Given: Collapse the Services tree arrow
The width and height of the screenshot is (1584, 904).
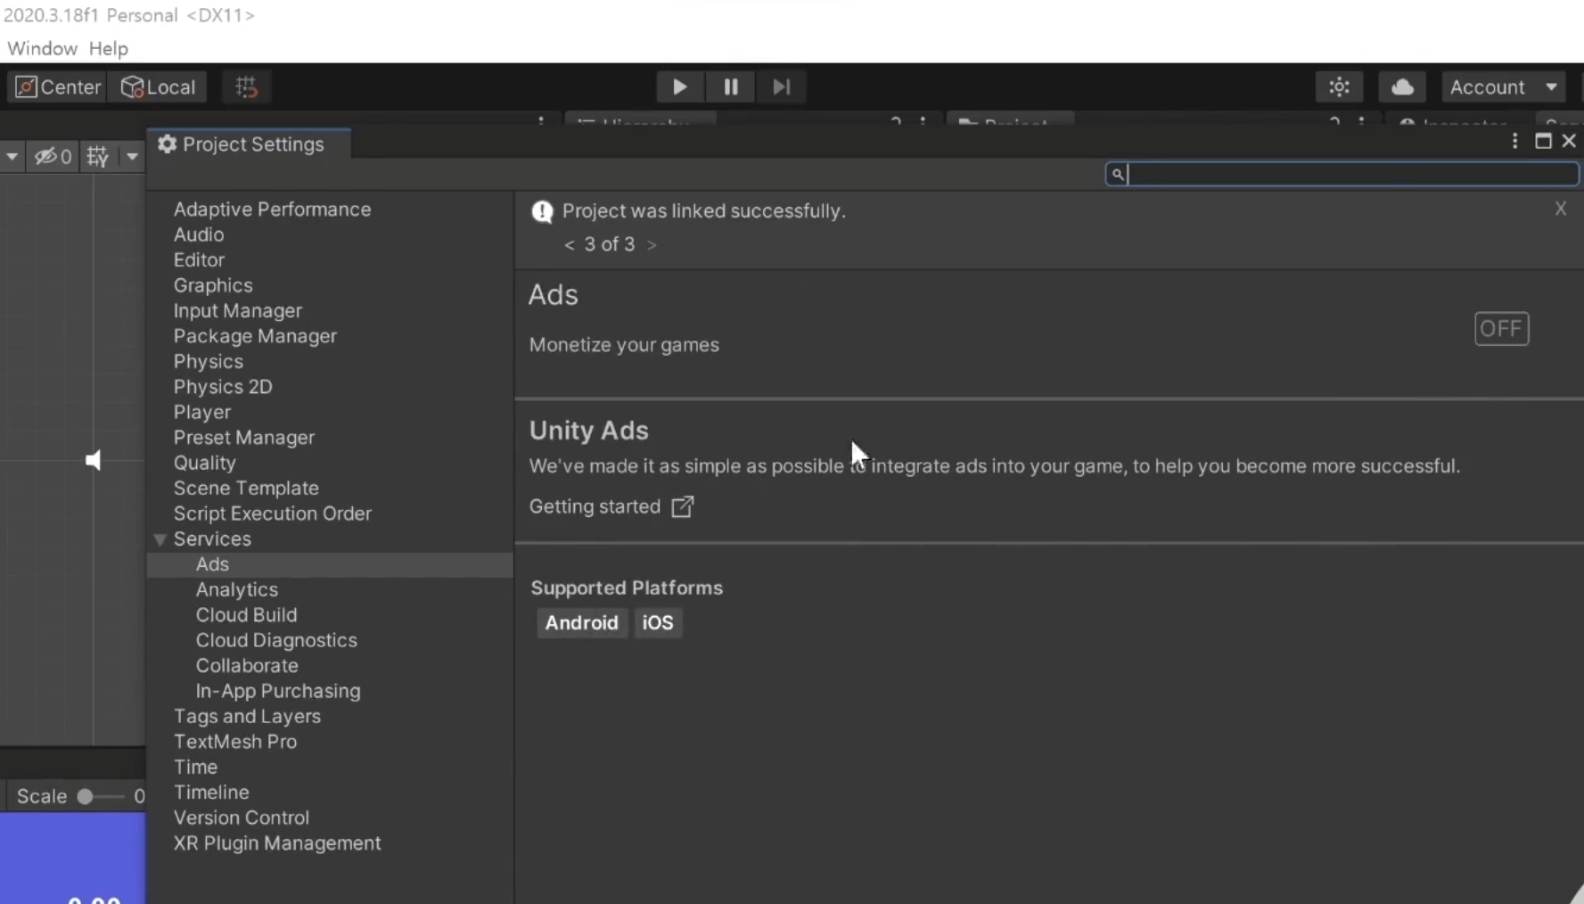Looking at the screenshot, I should (x=160, y=539).
